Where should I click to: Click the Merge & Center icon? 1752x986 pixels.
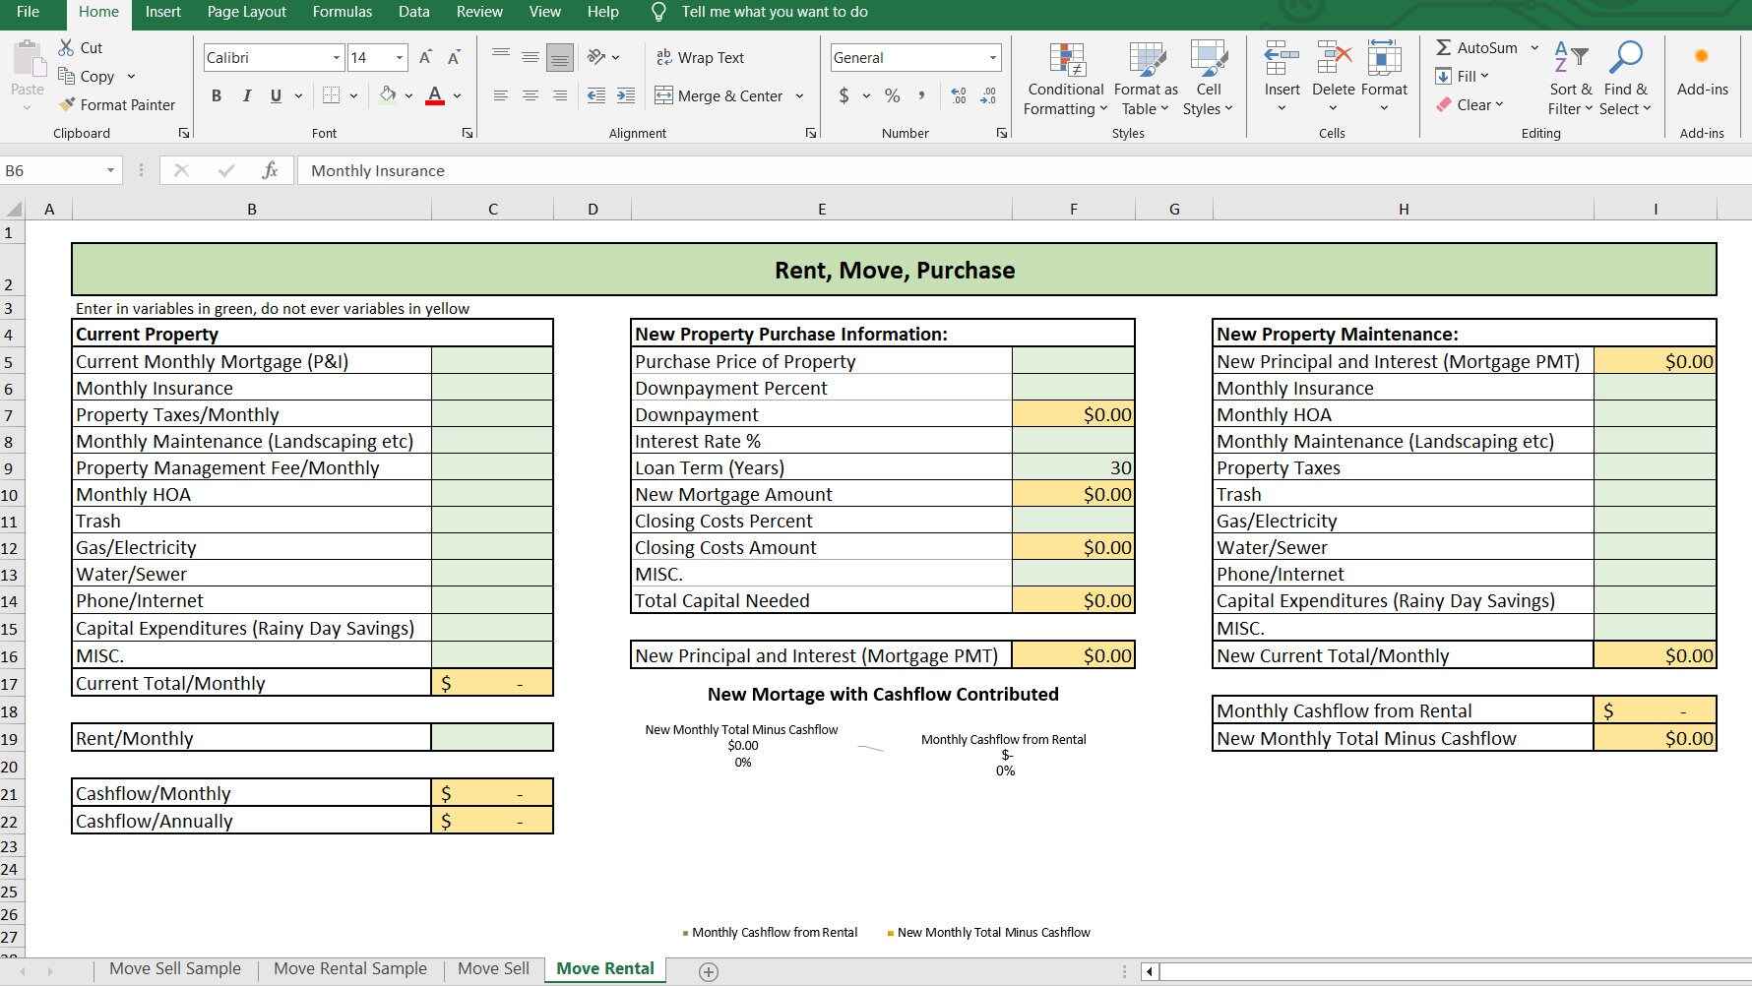[663, 95]
